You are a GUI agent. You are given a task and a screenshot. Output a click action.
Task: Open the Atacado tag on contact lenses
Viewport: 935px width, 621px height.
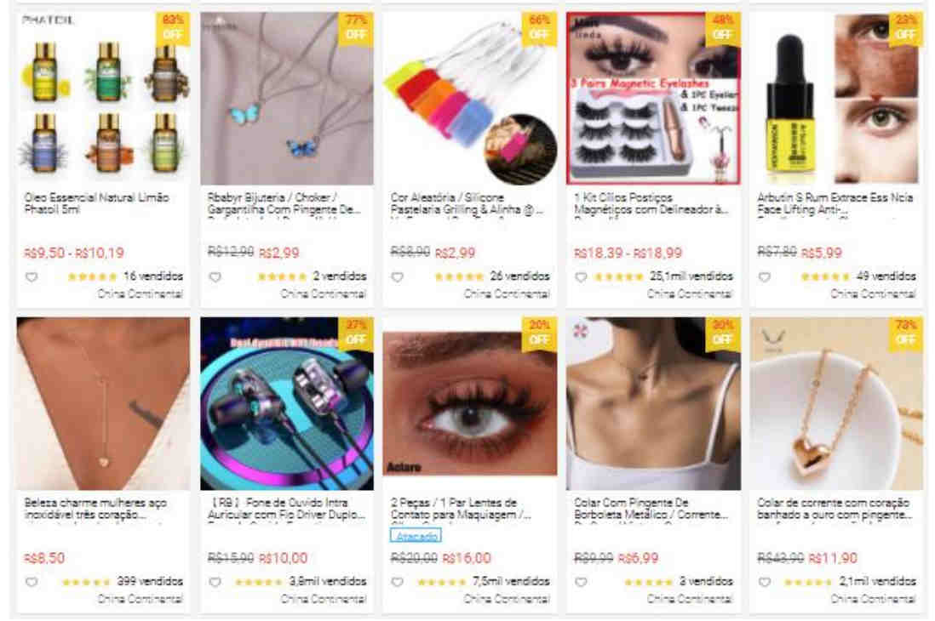coord(416,536)
